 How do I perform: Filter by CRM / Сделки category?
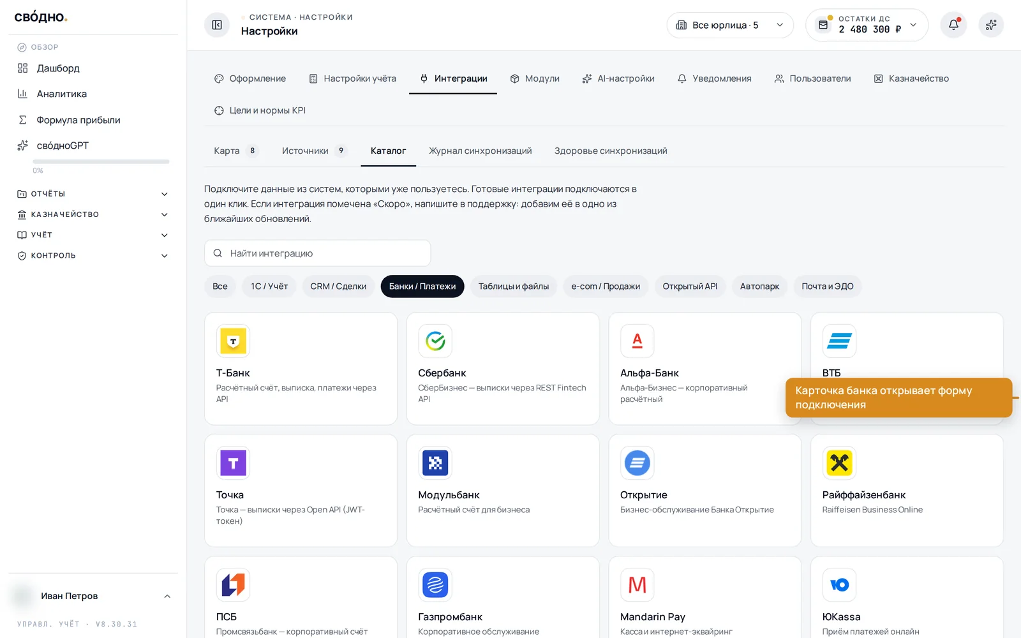coord(338,286)
